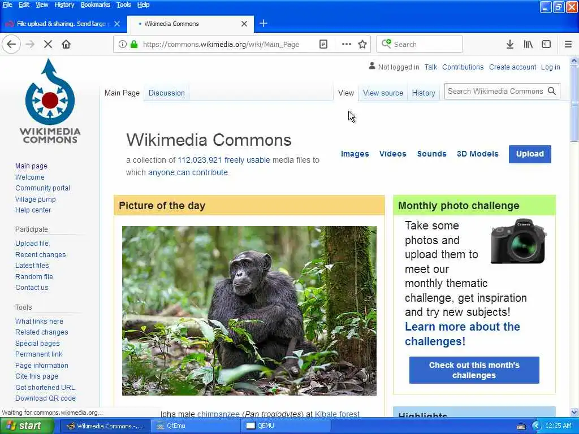Click the Wikimedia Commons logo

[50, 102]
